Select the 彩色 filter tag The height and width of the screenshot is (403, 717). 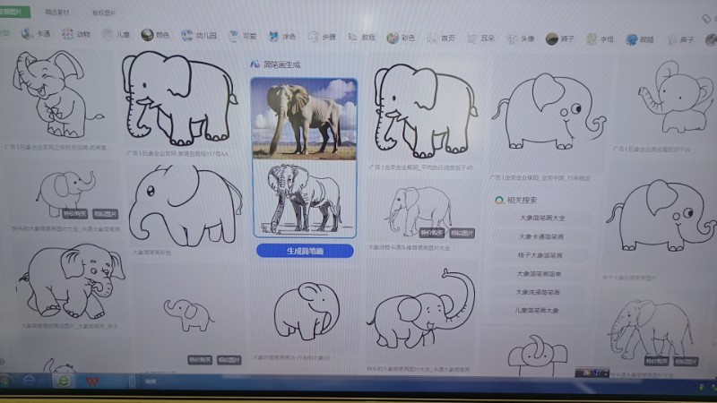pyautogui.click(x=401, y=38)
